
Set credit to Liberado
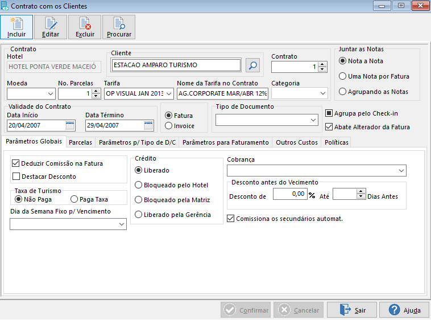[x=152, y=170]
